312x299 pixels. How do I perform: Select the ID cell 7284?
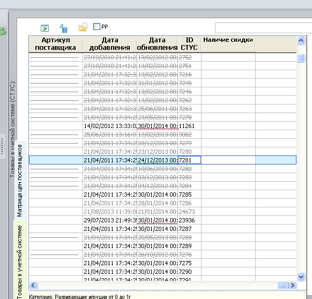tap(189, 186)
